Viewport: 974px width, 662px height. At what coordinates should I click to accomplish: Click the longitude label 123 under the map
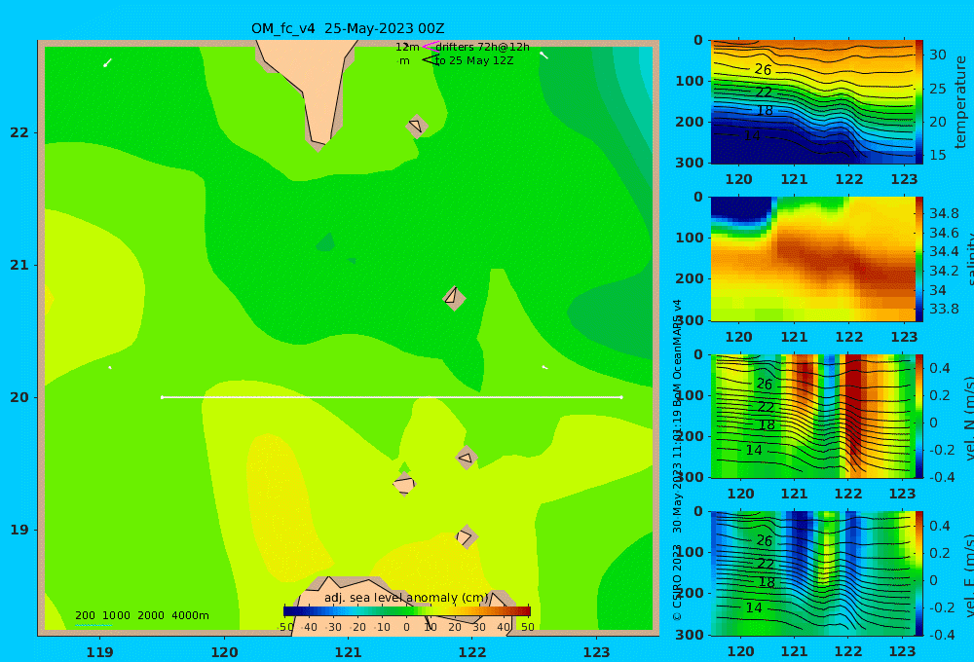click(597, 652)
